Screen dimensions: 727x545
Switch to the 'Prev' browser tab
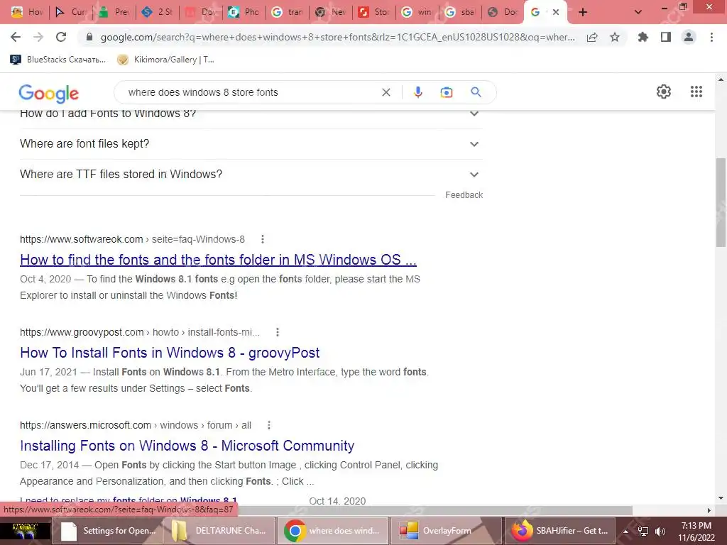114,12
